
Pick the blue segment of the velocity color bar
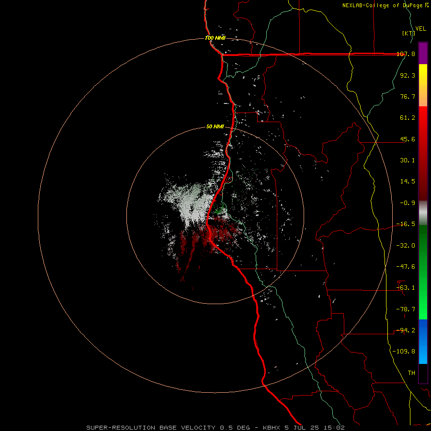(x=423, y=341)
